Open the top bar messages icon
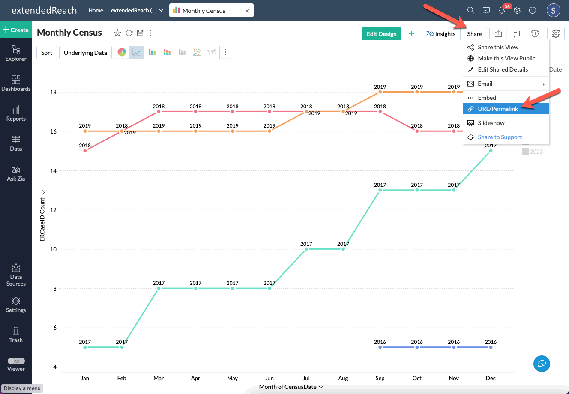 (x=486, y=10)
